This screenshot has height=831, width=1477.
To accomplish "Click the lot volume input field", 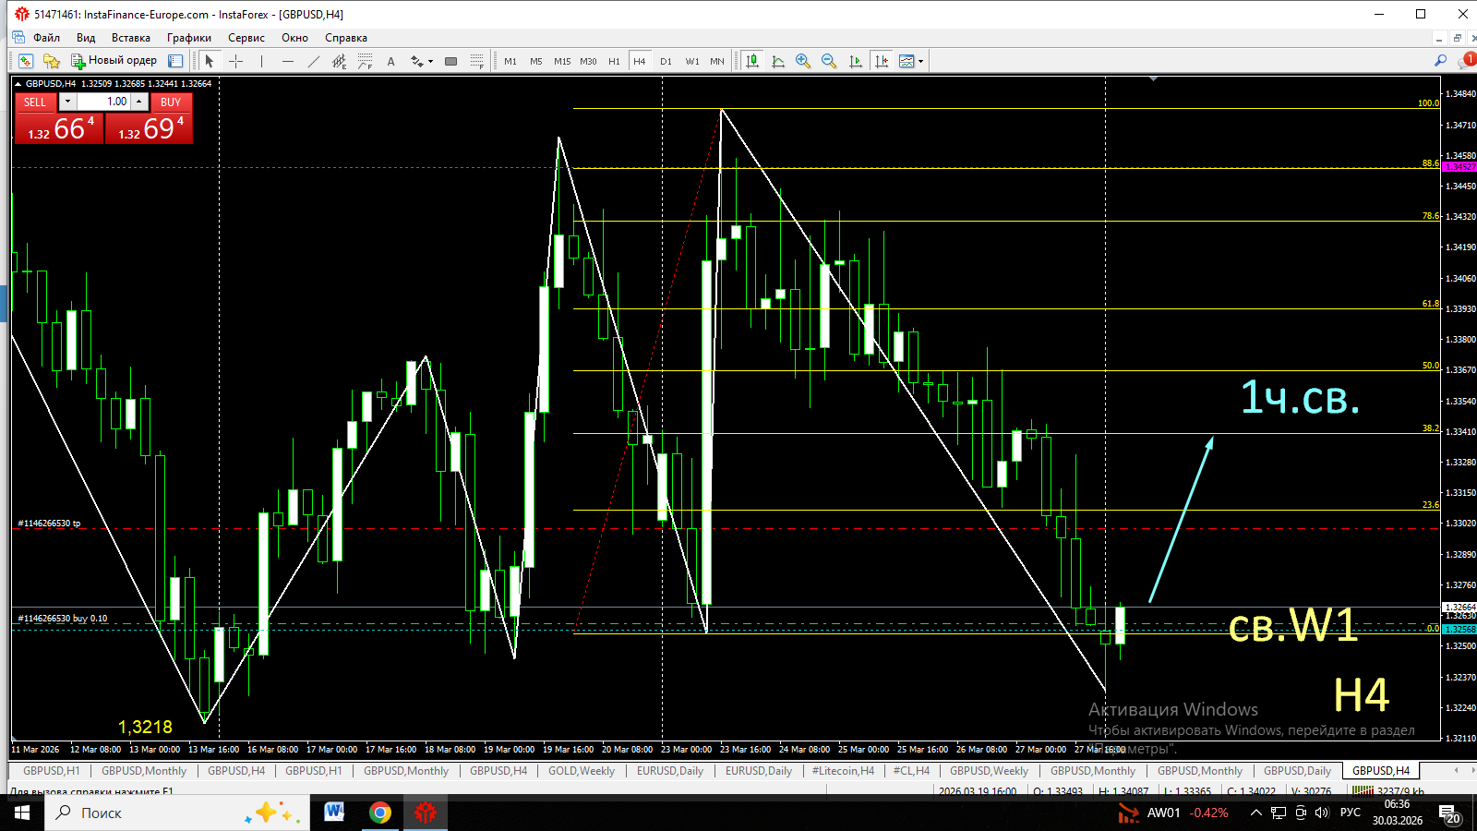I will click(103, 102).
